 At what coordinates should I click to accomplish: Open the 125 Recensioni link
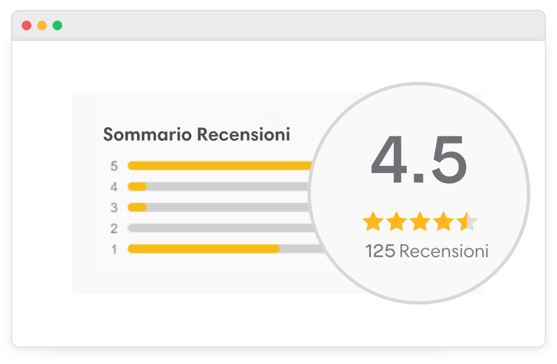coord(427,250)
